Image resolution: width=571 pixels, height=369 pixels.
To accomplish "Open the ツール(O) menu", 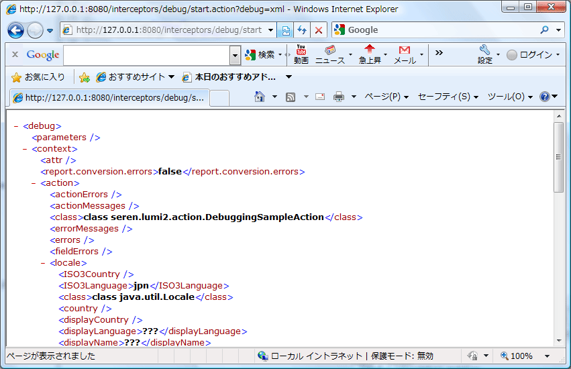I will 510,97.
